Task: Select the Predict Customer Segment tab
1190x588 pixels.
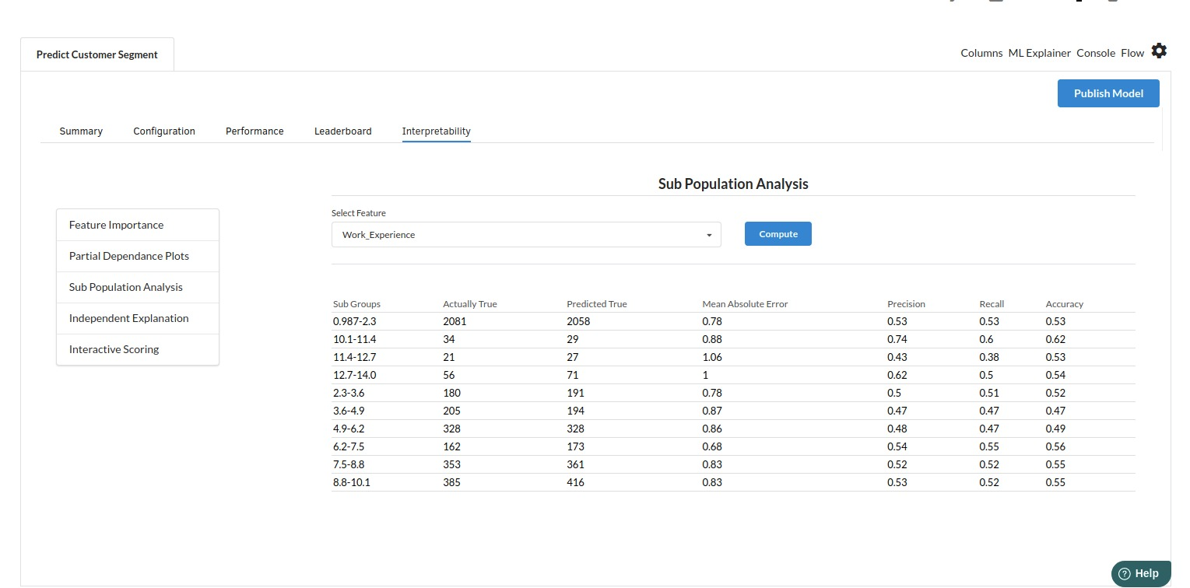Action: point(97,55)
